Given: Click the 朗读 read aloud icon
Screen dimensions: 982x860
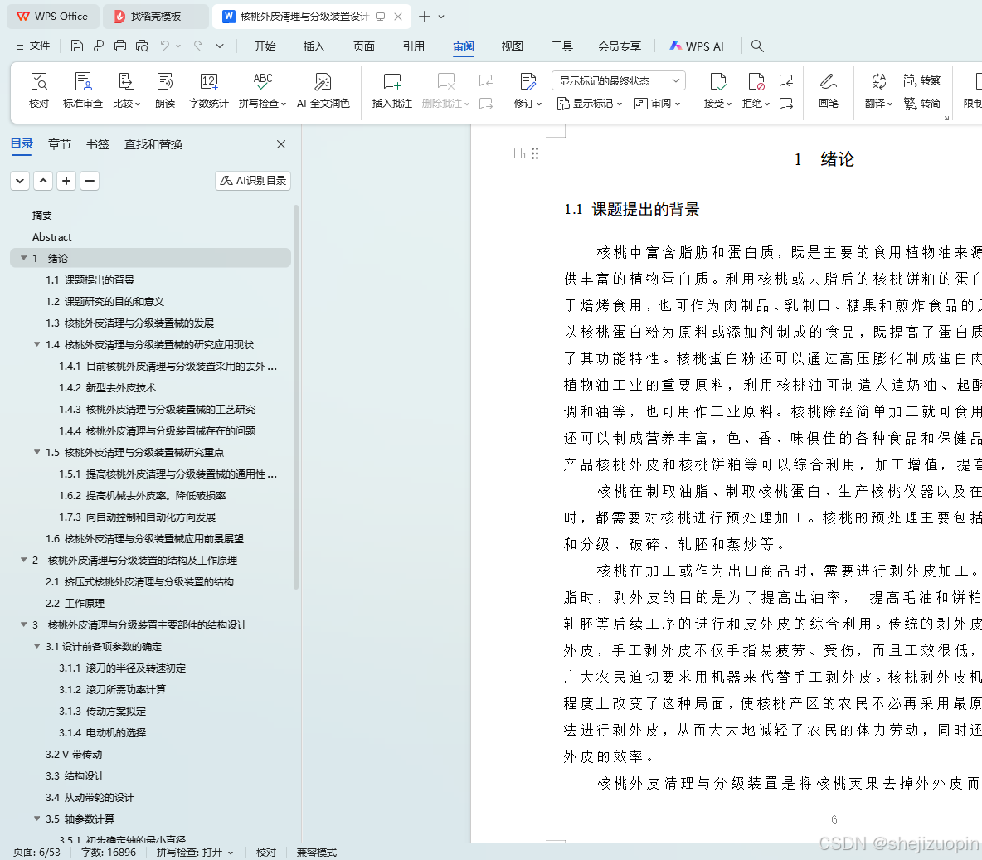Looking at the screenshot, I should [x=165, y=90].
